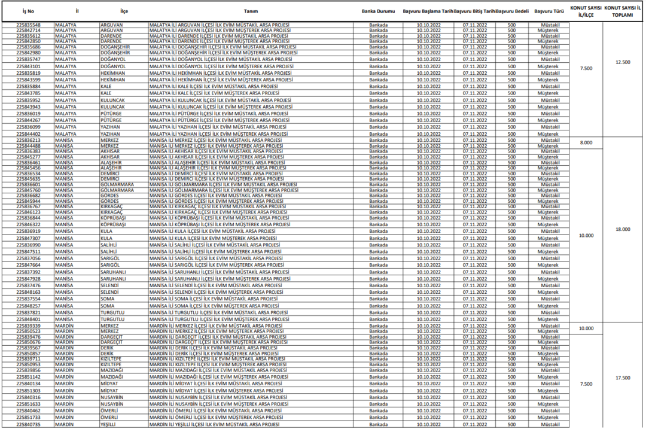Click Malatya Arguvan Müstakil arsa project description
This screenshot has width=646, height=429.
[x=219, y=25]
